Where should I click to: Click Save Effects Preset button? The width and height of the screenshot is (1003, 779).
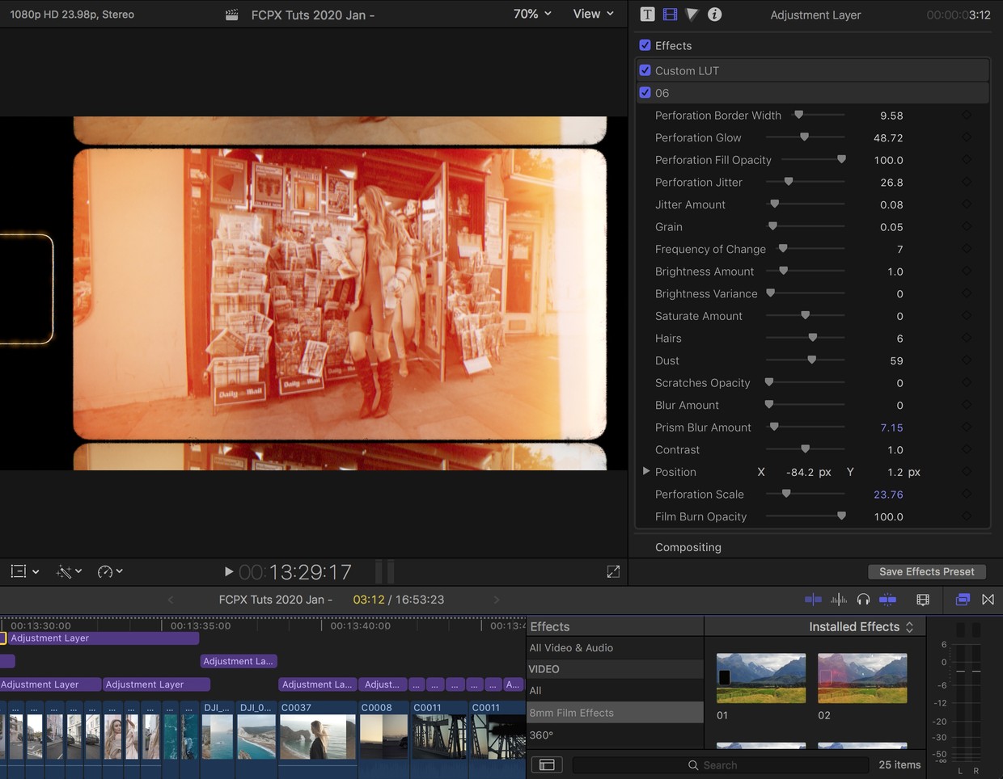pos(926,571)
